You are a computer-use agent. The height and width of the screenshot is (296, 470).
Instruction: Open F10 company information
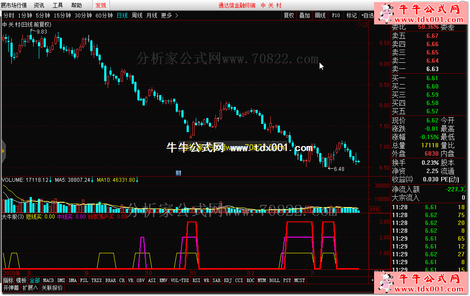click(336, 15)
